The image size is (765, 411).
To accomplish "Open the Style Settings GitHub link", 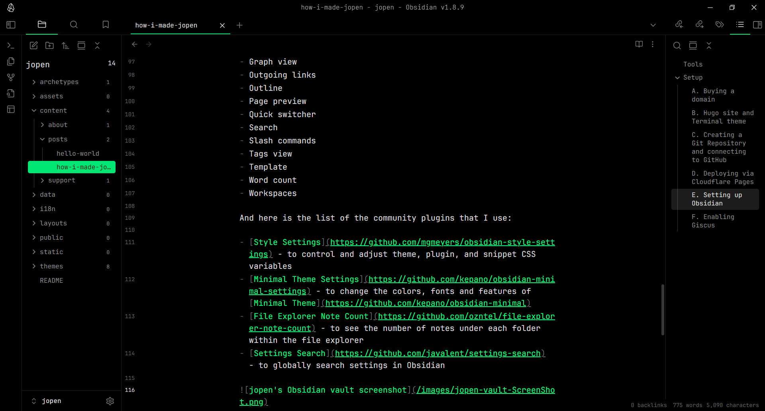I will pyautogui.click(x=442, y=242).
